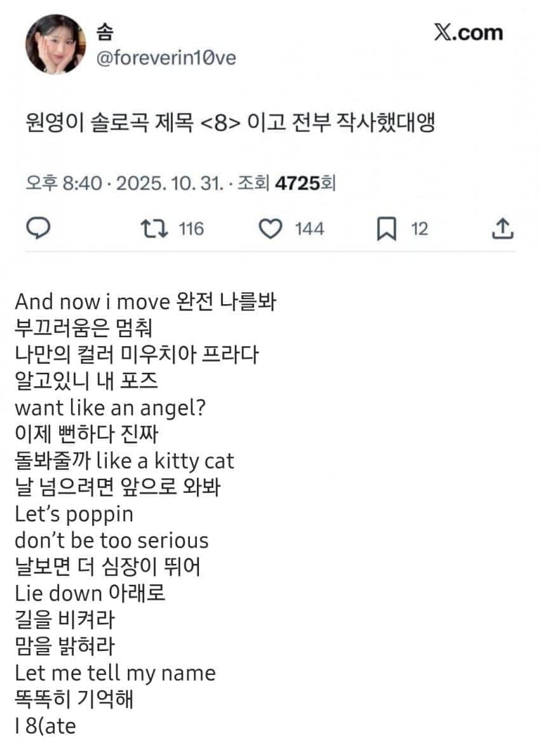Click the lyric line "Let's poppin"
Screen dimensions: 540x743
pos(74,513)
